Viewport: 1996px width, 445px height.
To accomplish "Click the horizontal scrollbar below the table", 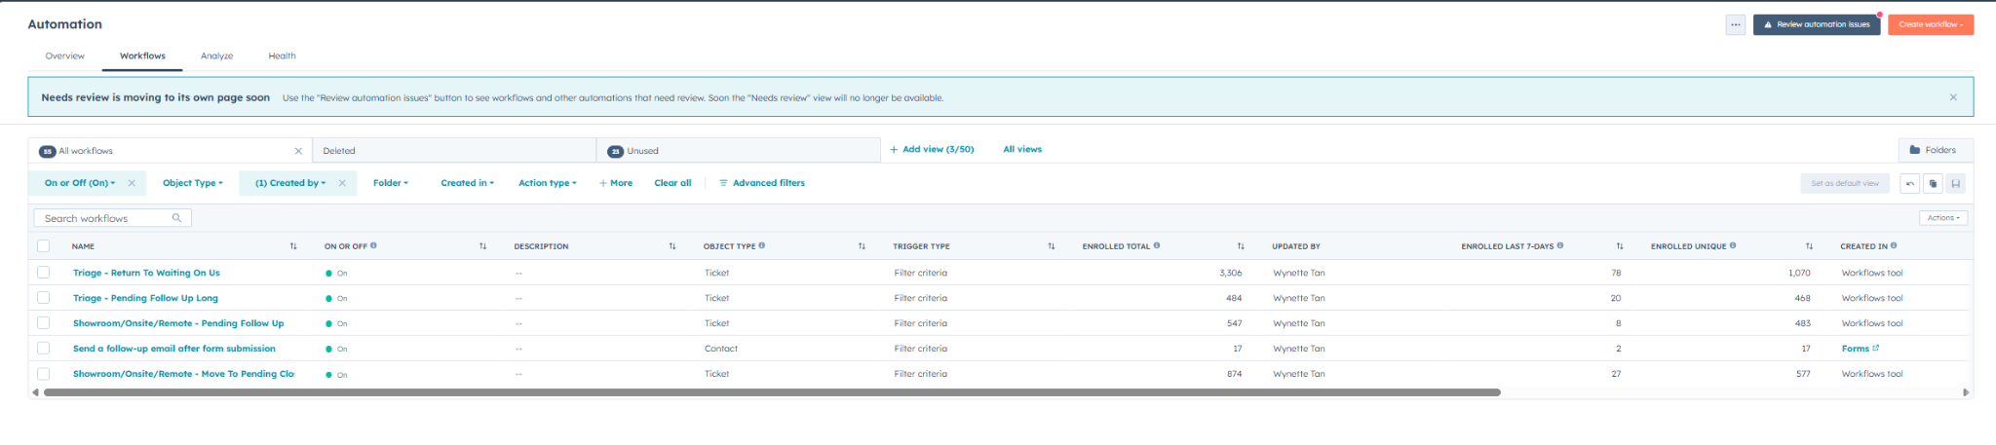I will pyautogui.click(x=770, y=392).
